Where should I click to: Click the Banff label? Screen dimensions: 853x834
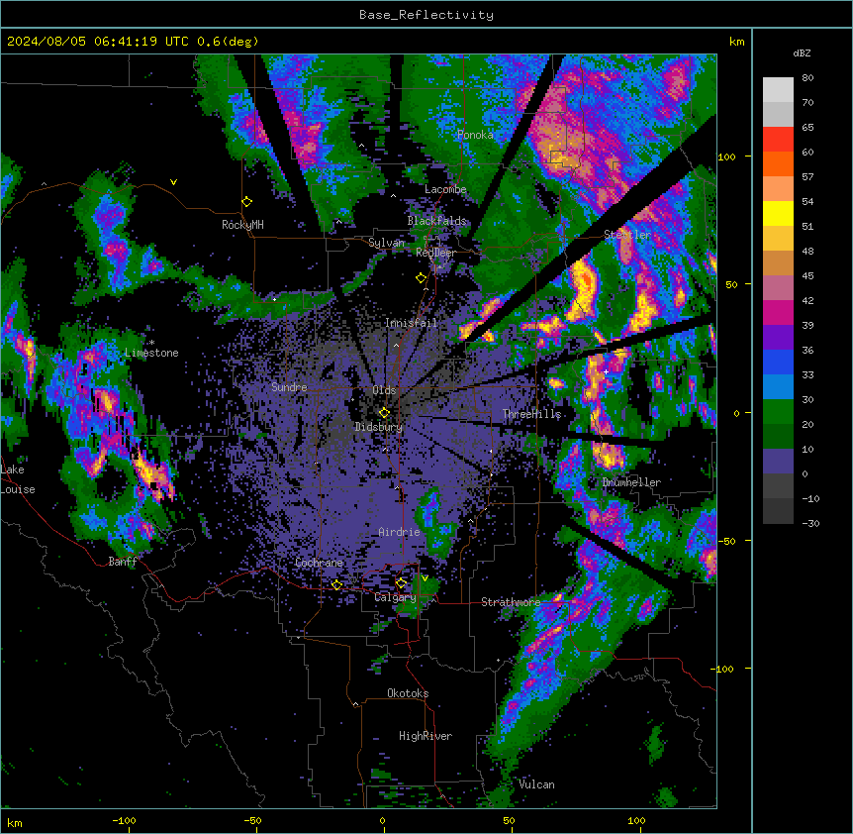pos(123,562)
